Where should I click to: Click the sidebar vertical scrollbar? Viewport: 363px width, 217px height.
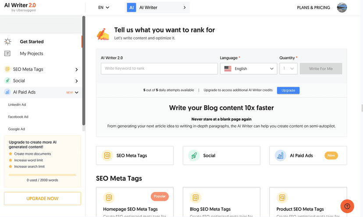tap(84, 71)
